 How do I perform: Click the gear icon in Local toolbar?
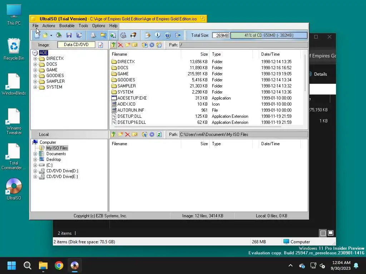(152, 134)
